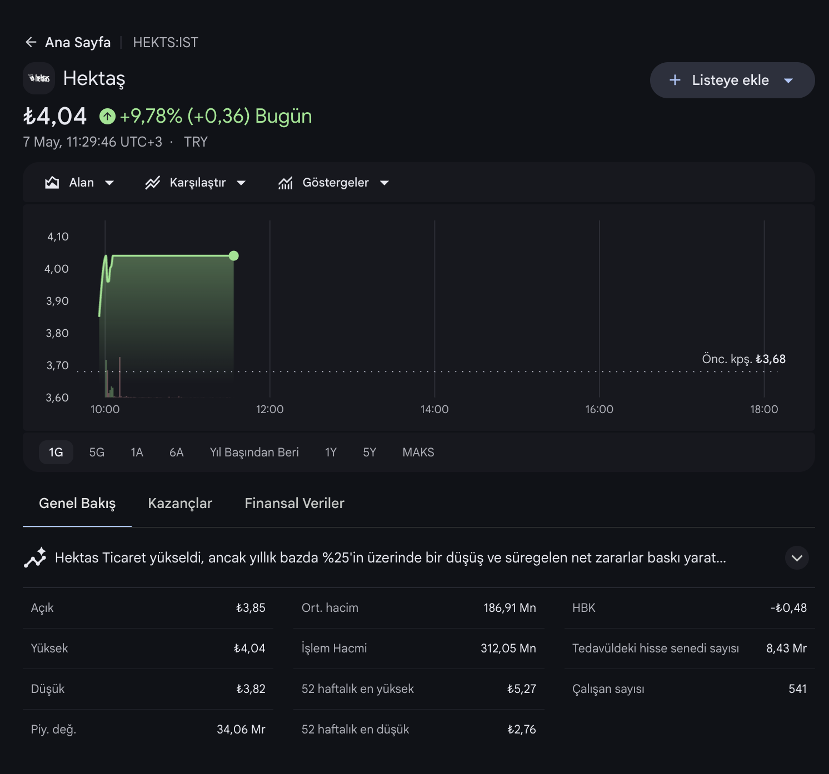Screen dimensions: 829x774
Task: Open the Göstergeler dropdown arrow
Action: [384, 183]
